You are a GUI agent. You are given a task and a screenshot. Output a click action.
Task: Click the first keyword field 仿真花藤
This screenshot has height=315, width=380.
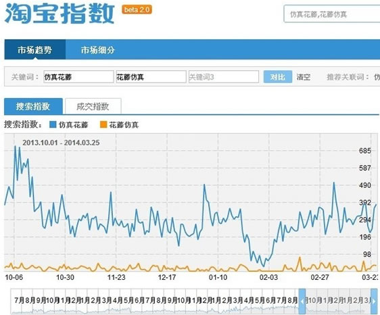[78, 77]
